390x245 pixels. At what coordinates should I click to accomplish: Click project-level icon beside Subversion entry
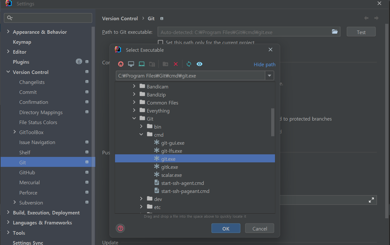87,203
